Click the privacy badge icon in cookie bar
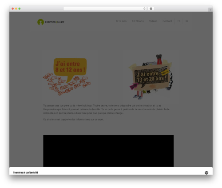Screen dimensions: 222x188 pos(206,172)
